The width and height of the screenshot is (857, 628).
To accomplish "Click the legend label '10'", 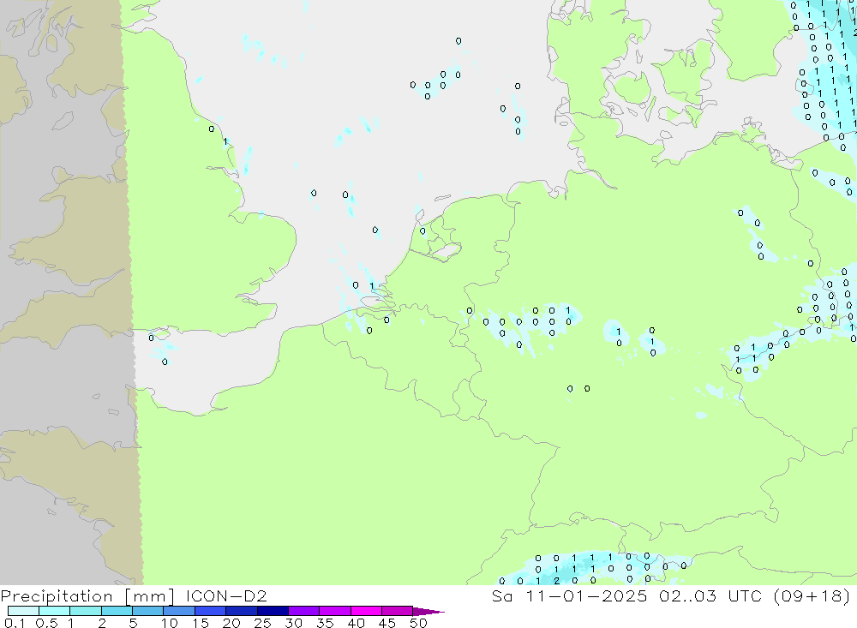I will 170,623.
